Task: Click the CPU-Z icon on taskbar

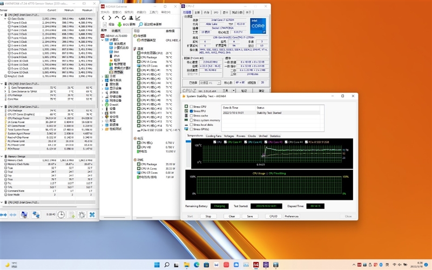Action: pos(266,265)
